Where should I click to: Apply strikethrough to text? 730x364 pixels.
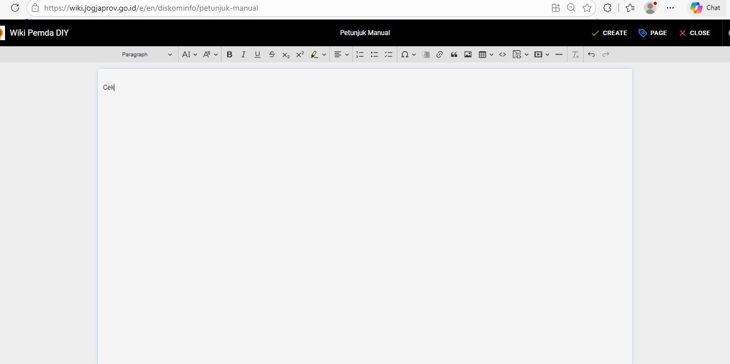click(272, 55)
